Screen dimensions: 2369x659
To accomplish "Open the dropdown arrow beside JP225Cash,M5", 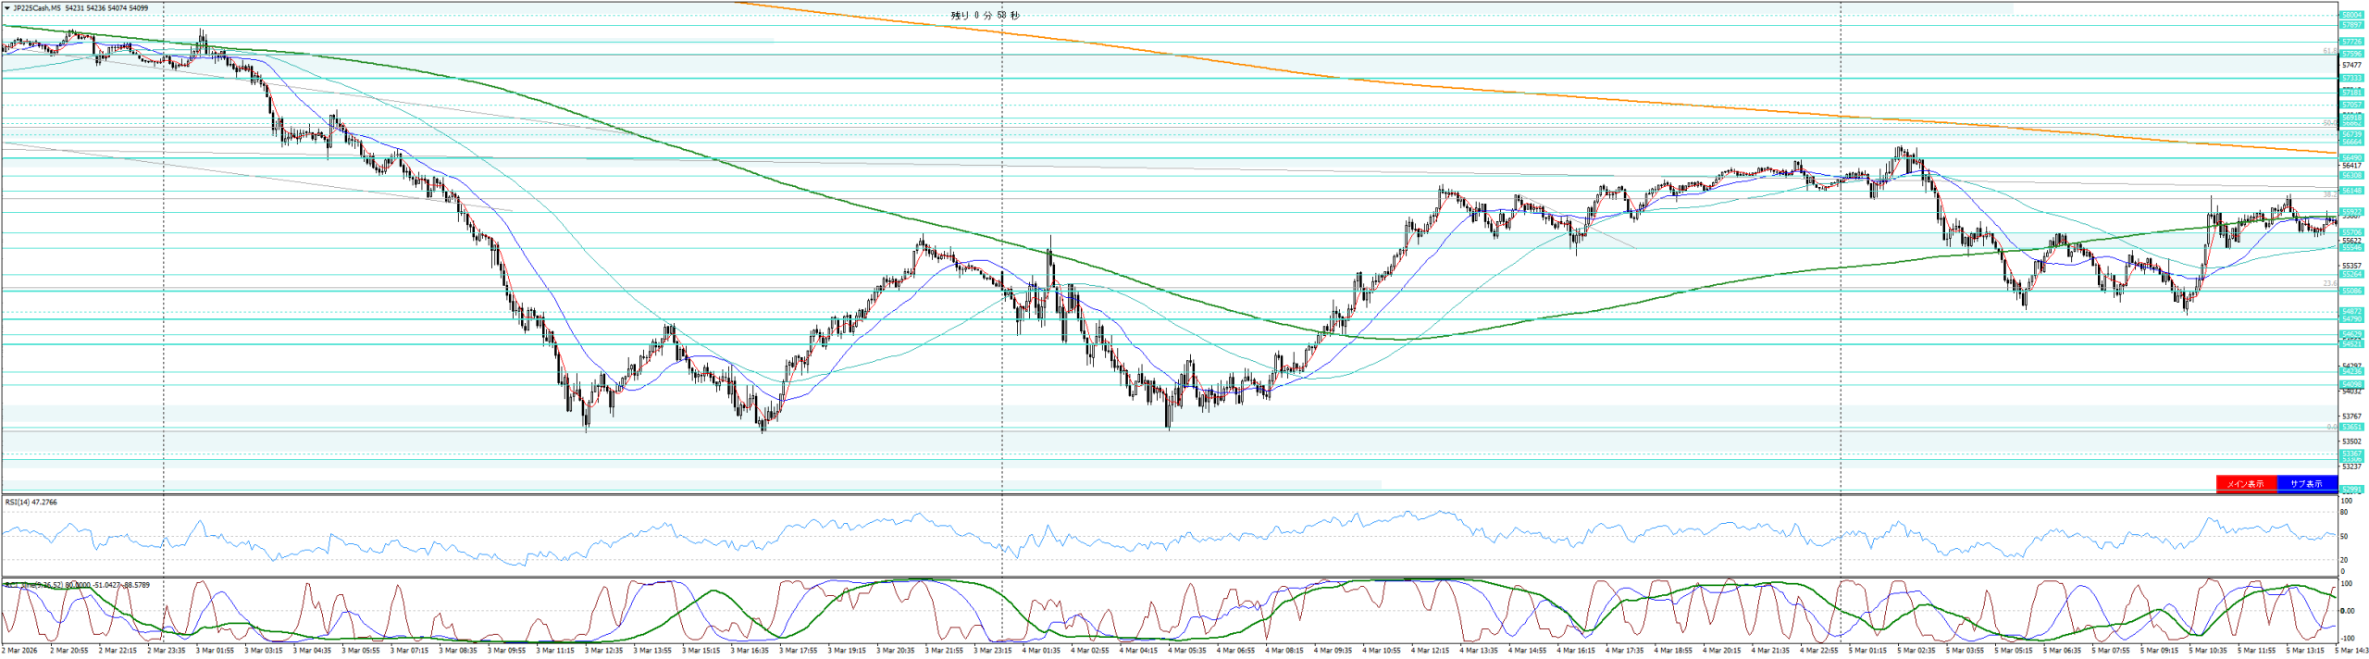I will [x=7, y=8].
